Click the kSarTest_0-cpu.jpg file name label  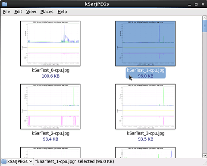50,70
